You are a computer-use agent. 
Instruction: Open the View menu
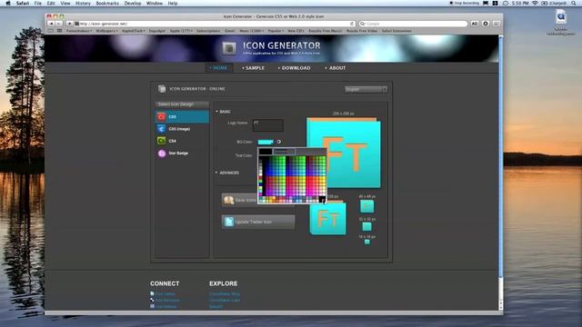click(x=65, y=4)
